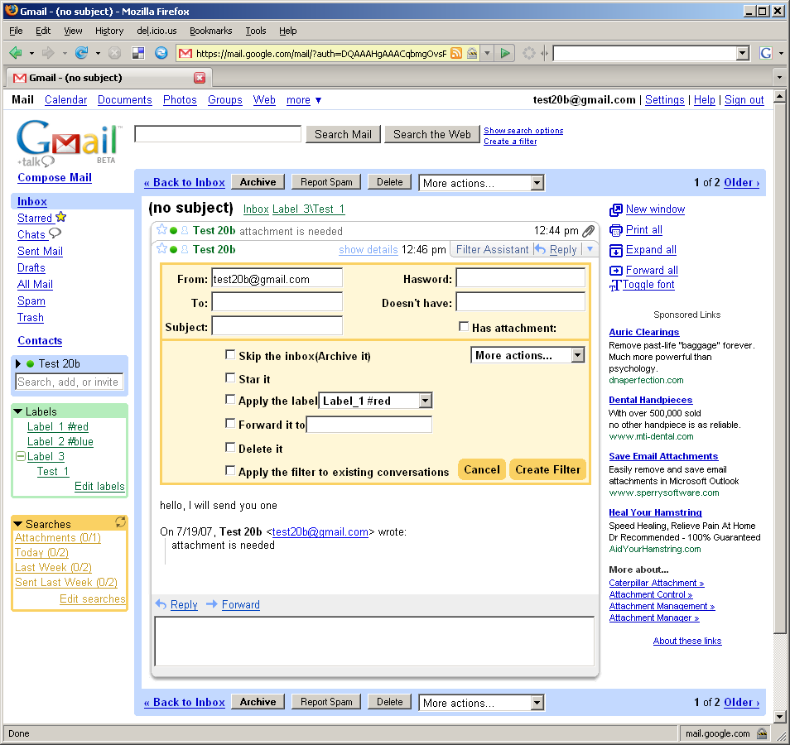Expand the Test 20b chat status triangle
This screenshot has width=790, height=745.
[x=18, y=363]
